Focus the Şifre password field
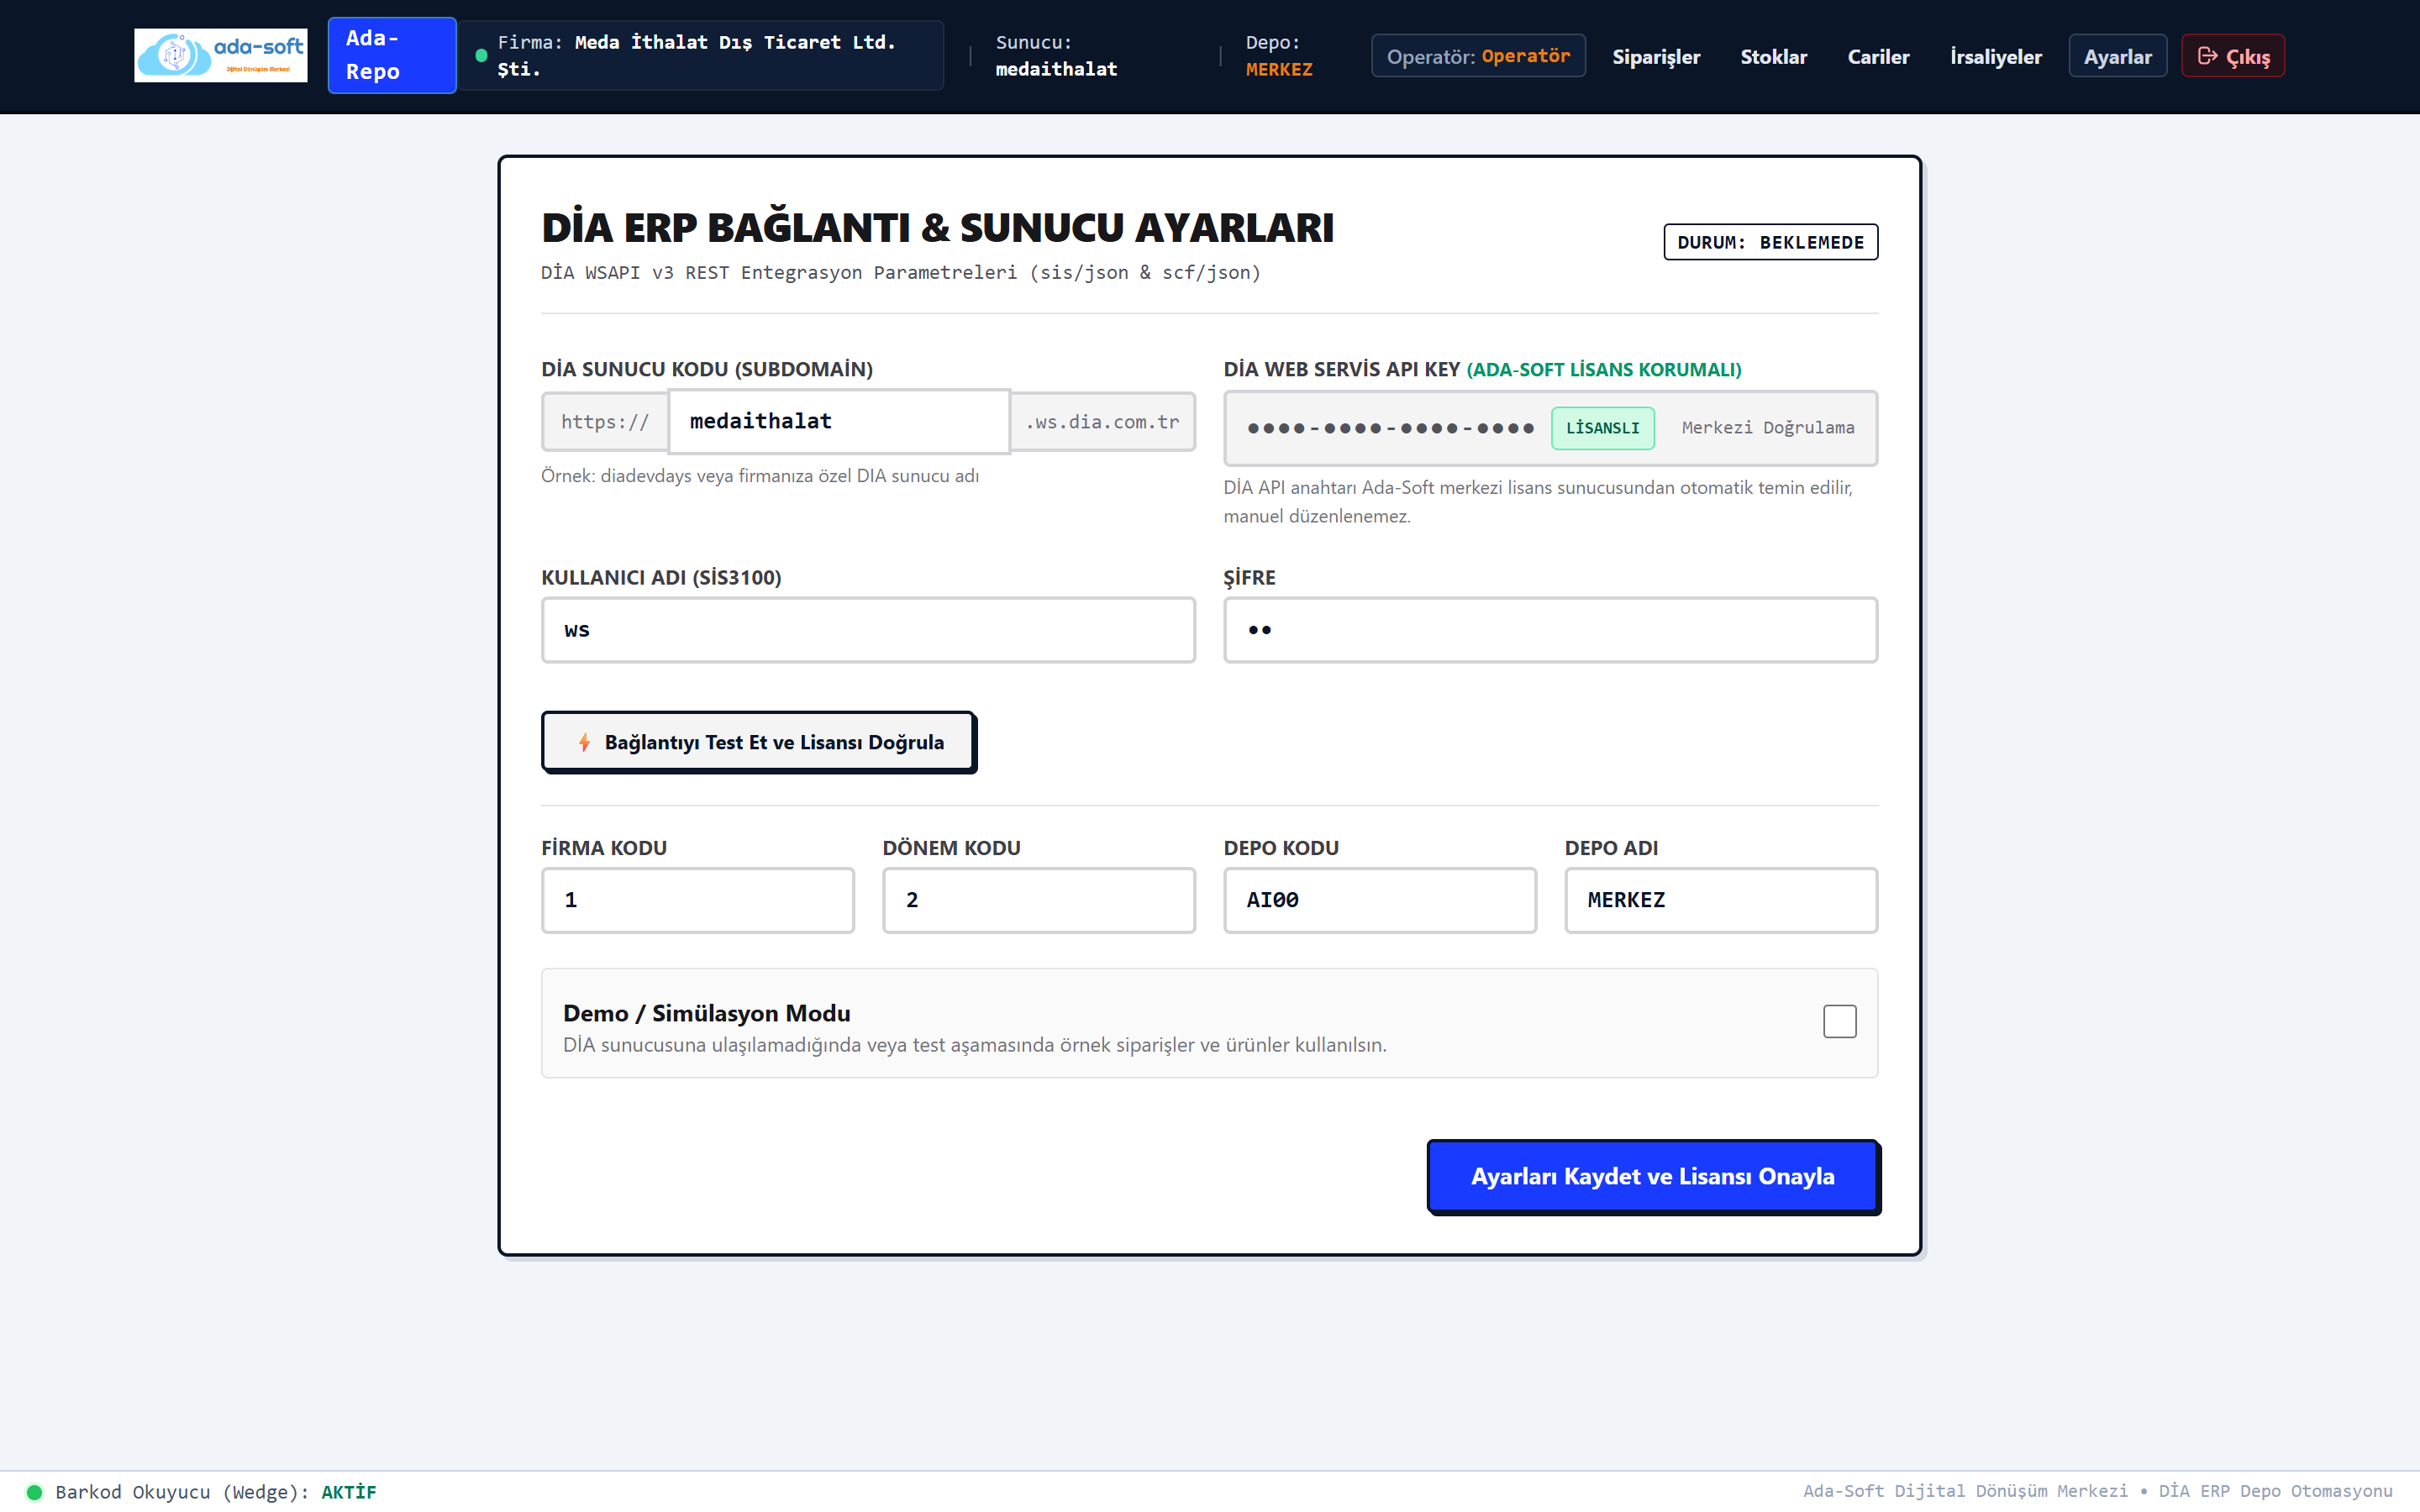Screen dimensions: 2420x1512 pos(1550,630)
